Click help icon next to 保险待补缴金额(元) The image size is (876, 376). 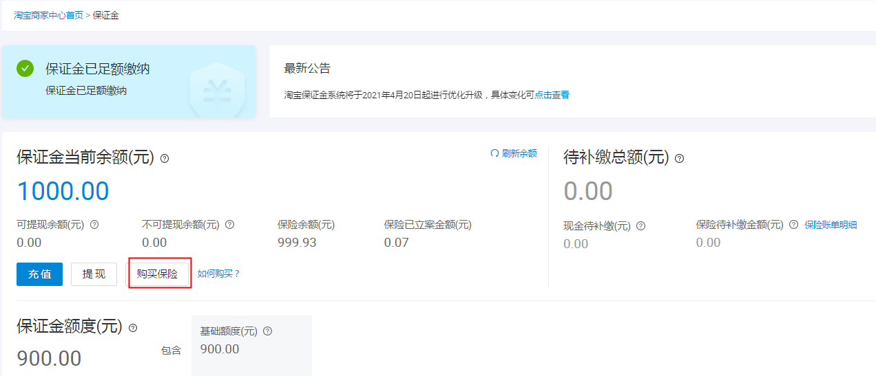793,225
